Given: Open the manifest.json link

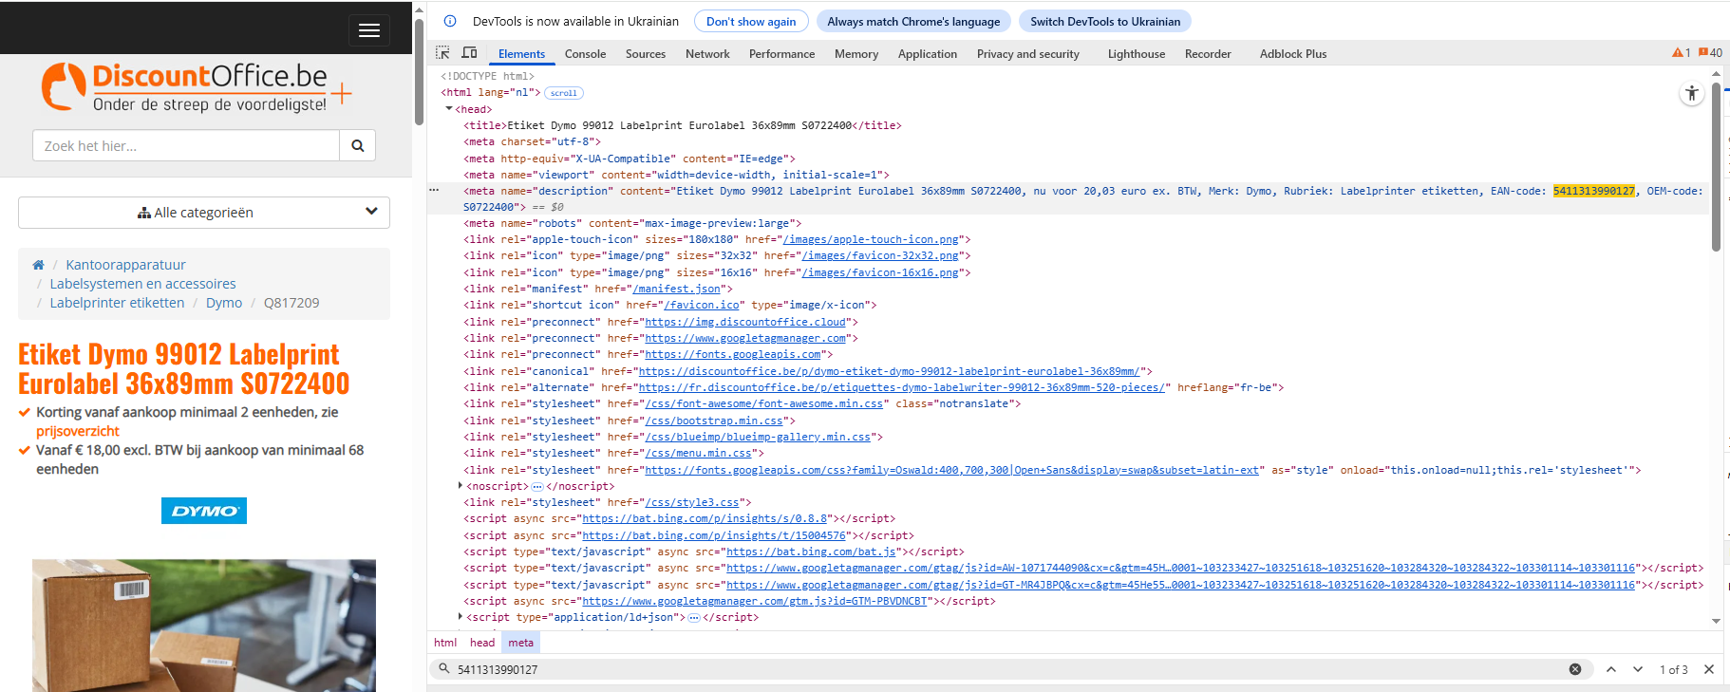Looking at the screenshot, I should (676, 289).
